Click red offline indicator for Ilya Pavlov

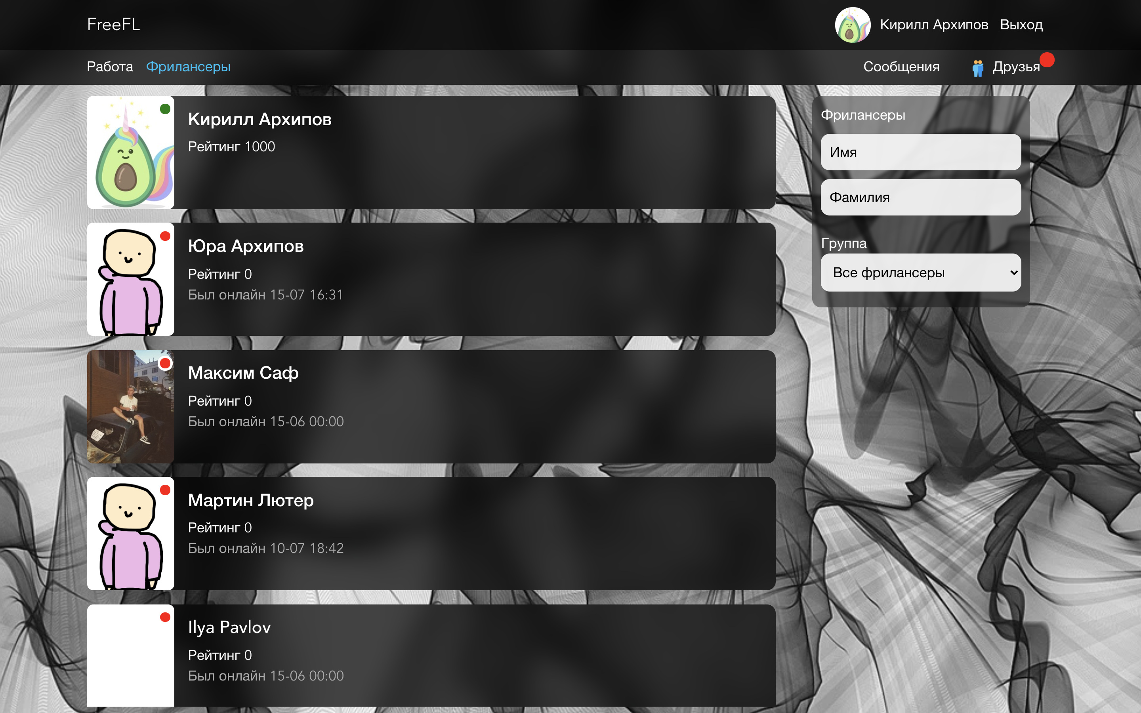165,617
